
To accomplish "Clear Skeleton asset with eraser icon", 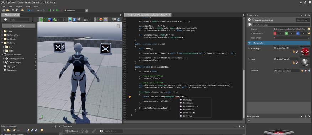I will point(306,71).
